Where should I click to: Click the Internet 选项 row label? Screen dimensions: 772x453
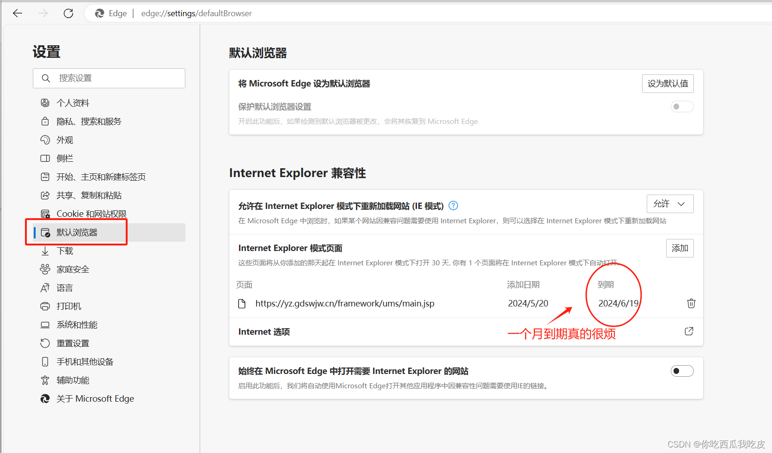[x=264, y=332]
